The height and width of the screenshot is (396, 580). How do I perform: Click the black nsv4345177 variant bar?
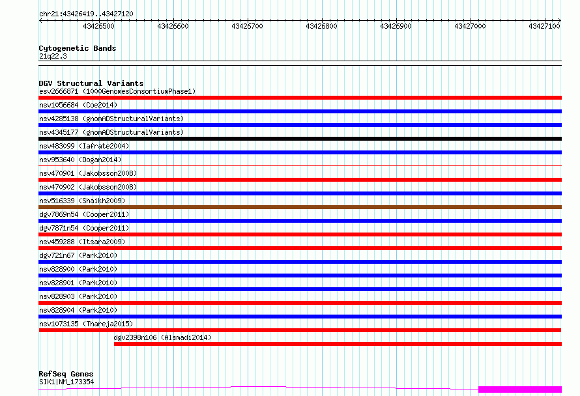pos(300,139)
